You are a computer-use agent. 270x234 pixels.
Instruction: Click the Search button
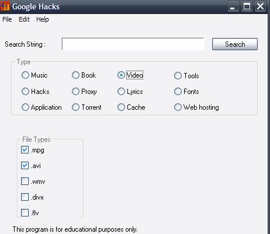tap(235, 44)
